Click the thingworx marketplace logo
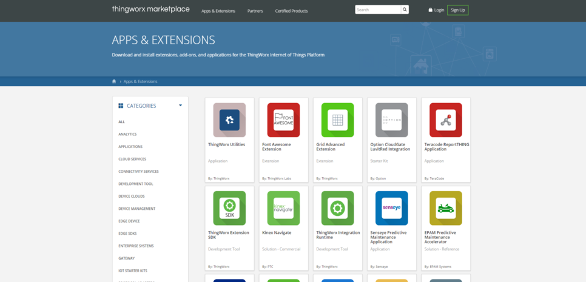586x282 pixels. click(x=150, y=9)
